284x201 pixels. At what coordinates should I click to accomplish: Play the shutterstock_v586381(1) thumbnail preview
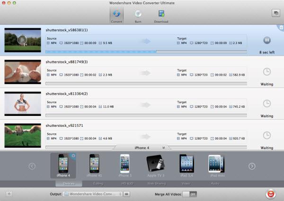[22, 40]
